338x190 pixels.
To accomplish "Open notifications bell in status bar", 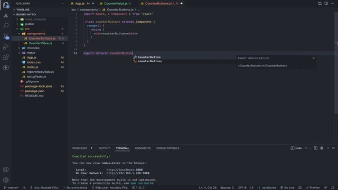I will pos(333,188).
